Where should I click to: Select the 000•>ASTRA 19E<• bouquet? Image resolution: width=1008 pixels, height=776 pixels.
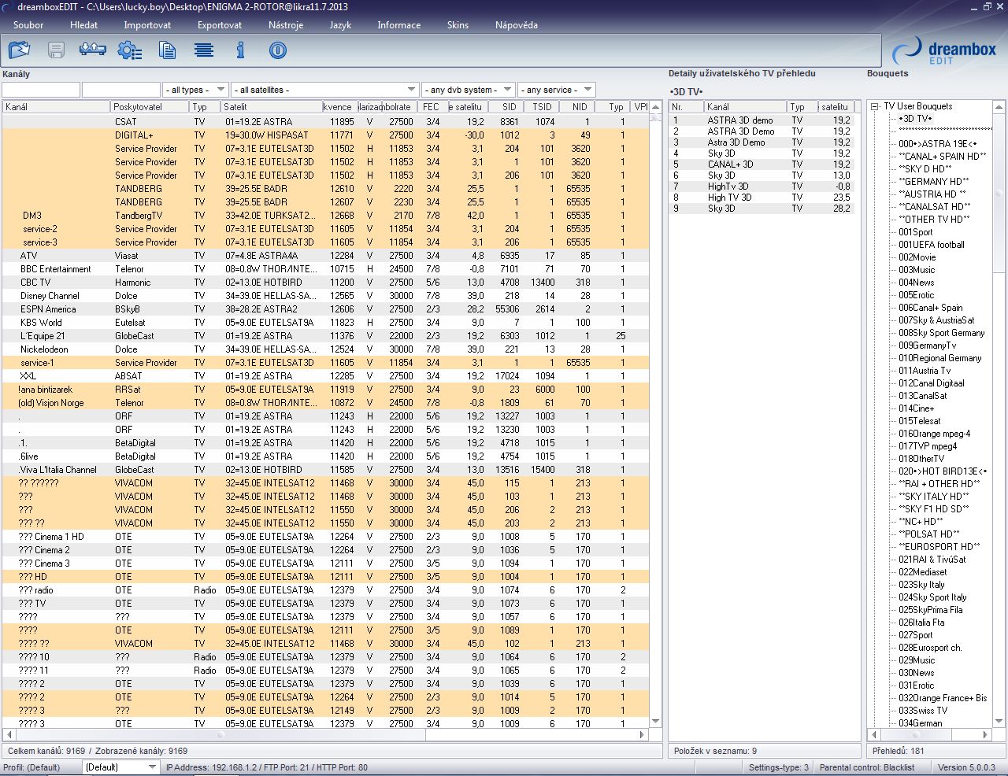tap(937, 144)
